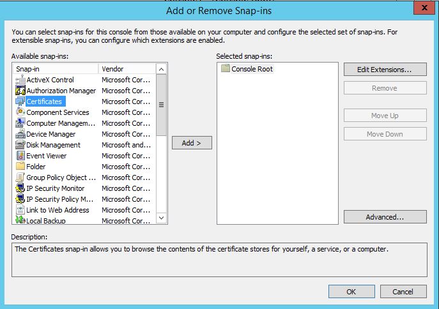This screenshot has width=439, height=309.
Task: Click the ActiveX Control snap-in icon
Action: (x=19, y=80)
